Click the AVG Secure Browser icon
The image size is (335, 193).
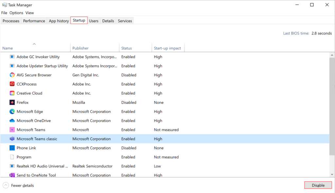[12, 75]
